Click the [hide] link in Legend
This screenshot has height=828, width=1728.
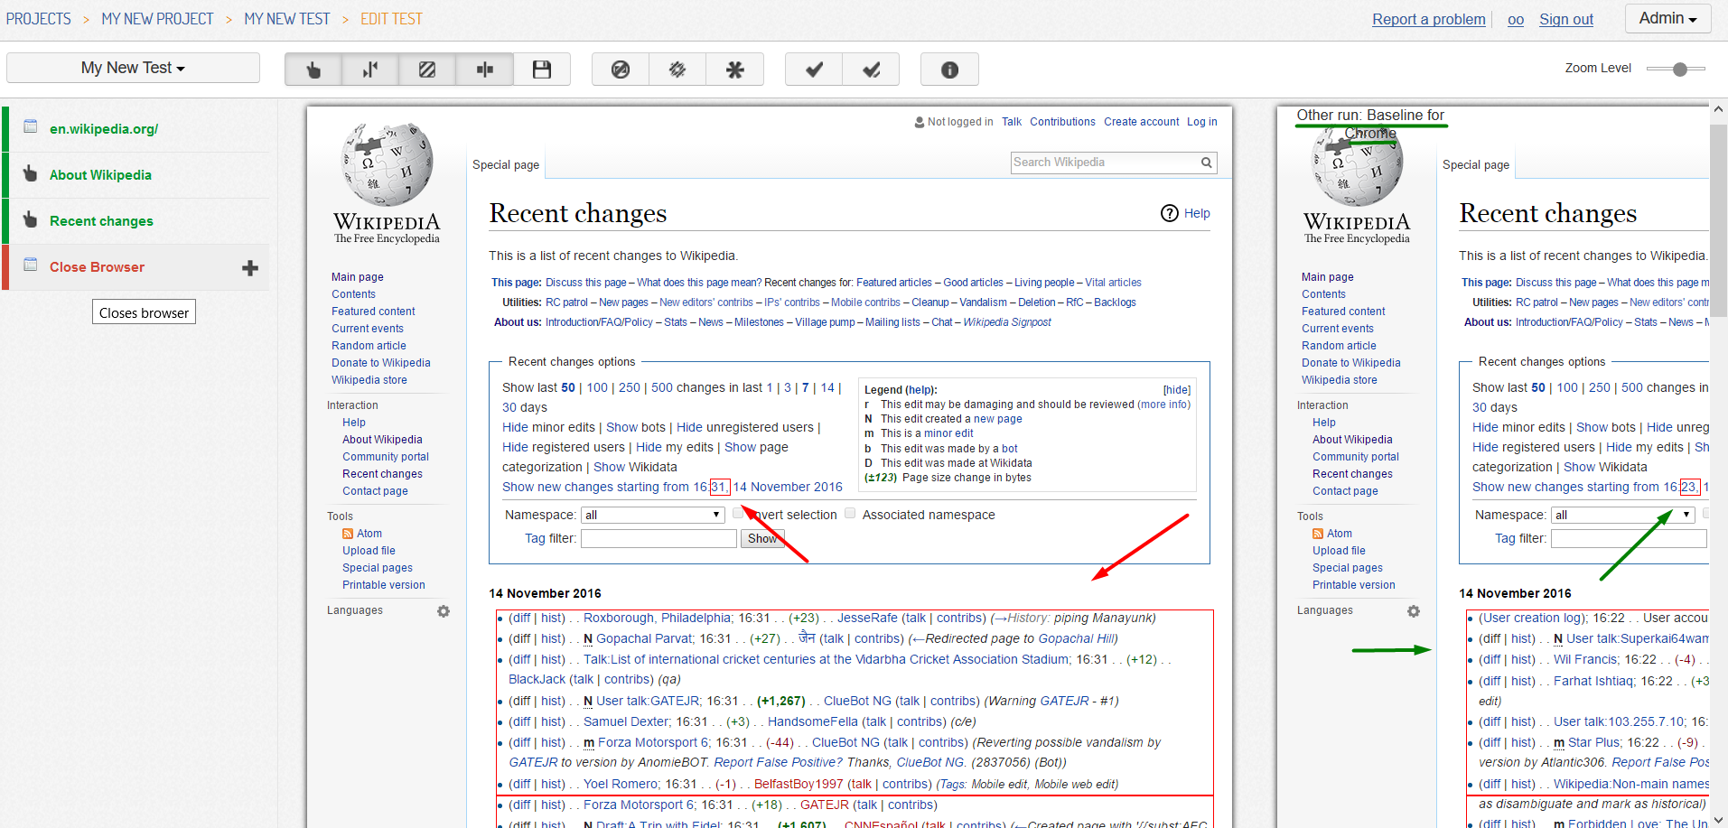(x=1177, y=390)
